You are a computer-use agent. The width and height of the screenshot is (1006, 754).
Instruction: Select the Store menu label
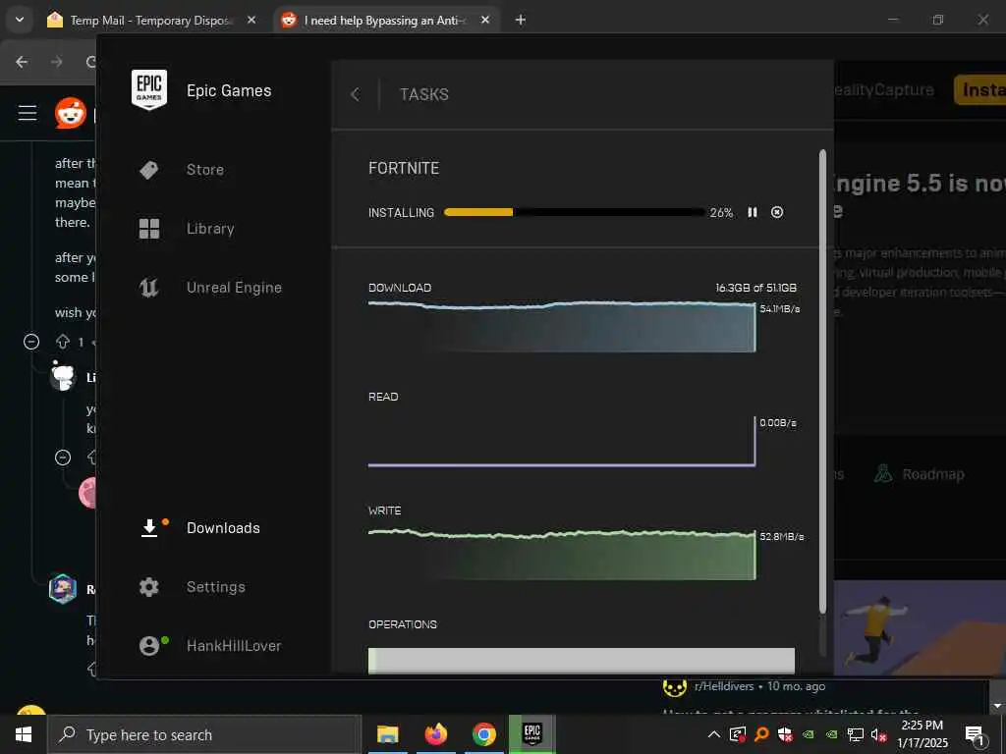coord(205,170)
